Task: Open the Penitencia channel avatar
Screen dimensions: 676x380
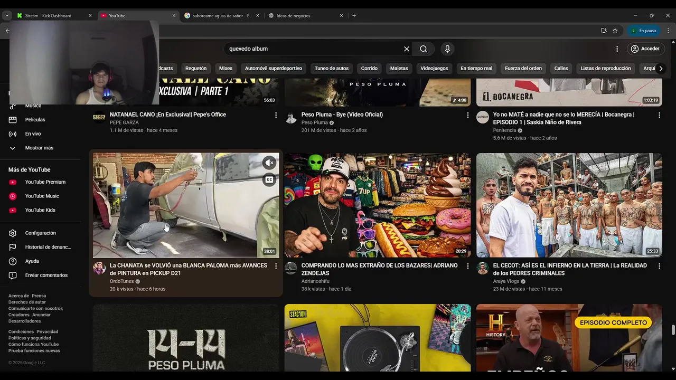Action: point(483,117)
